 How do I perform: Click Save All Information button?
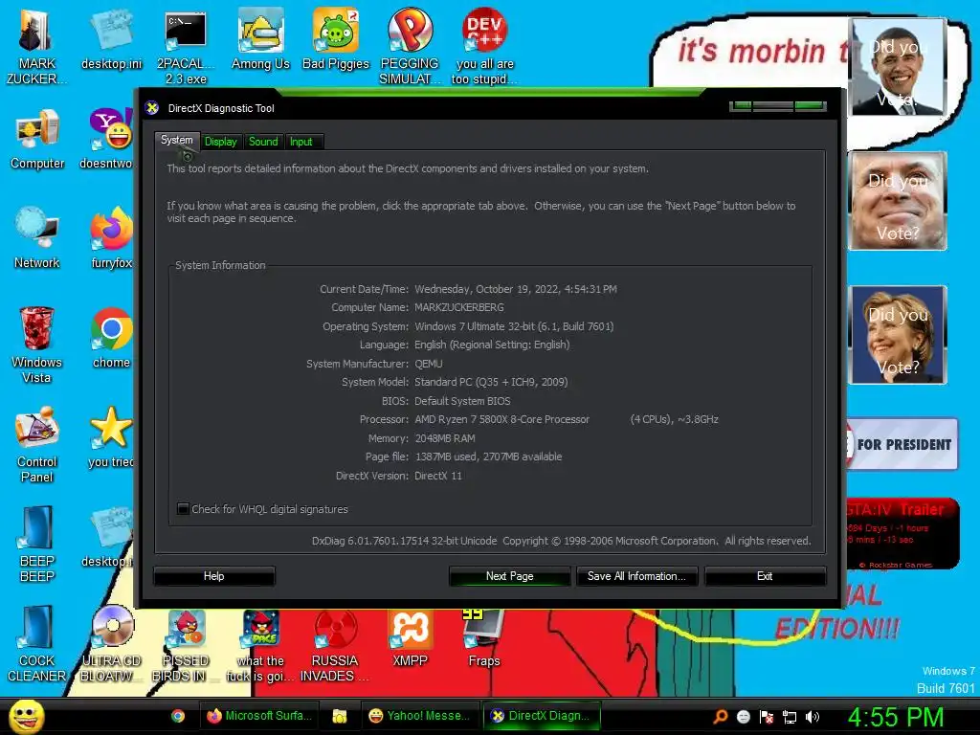coord(636,576)
